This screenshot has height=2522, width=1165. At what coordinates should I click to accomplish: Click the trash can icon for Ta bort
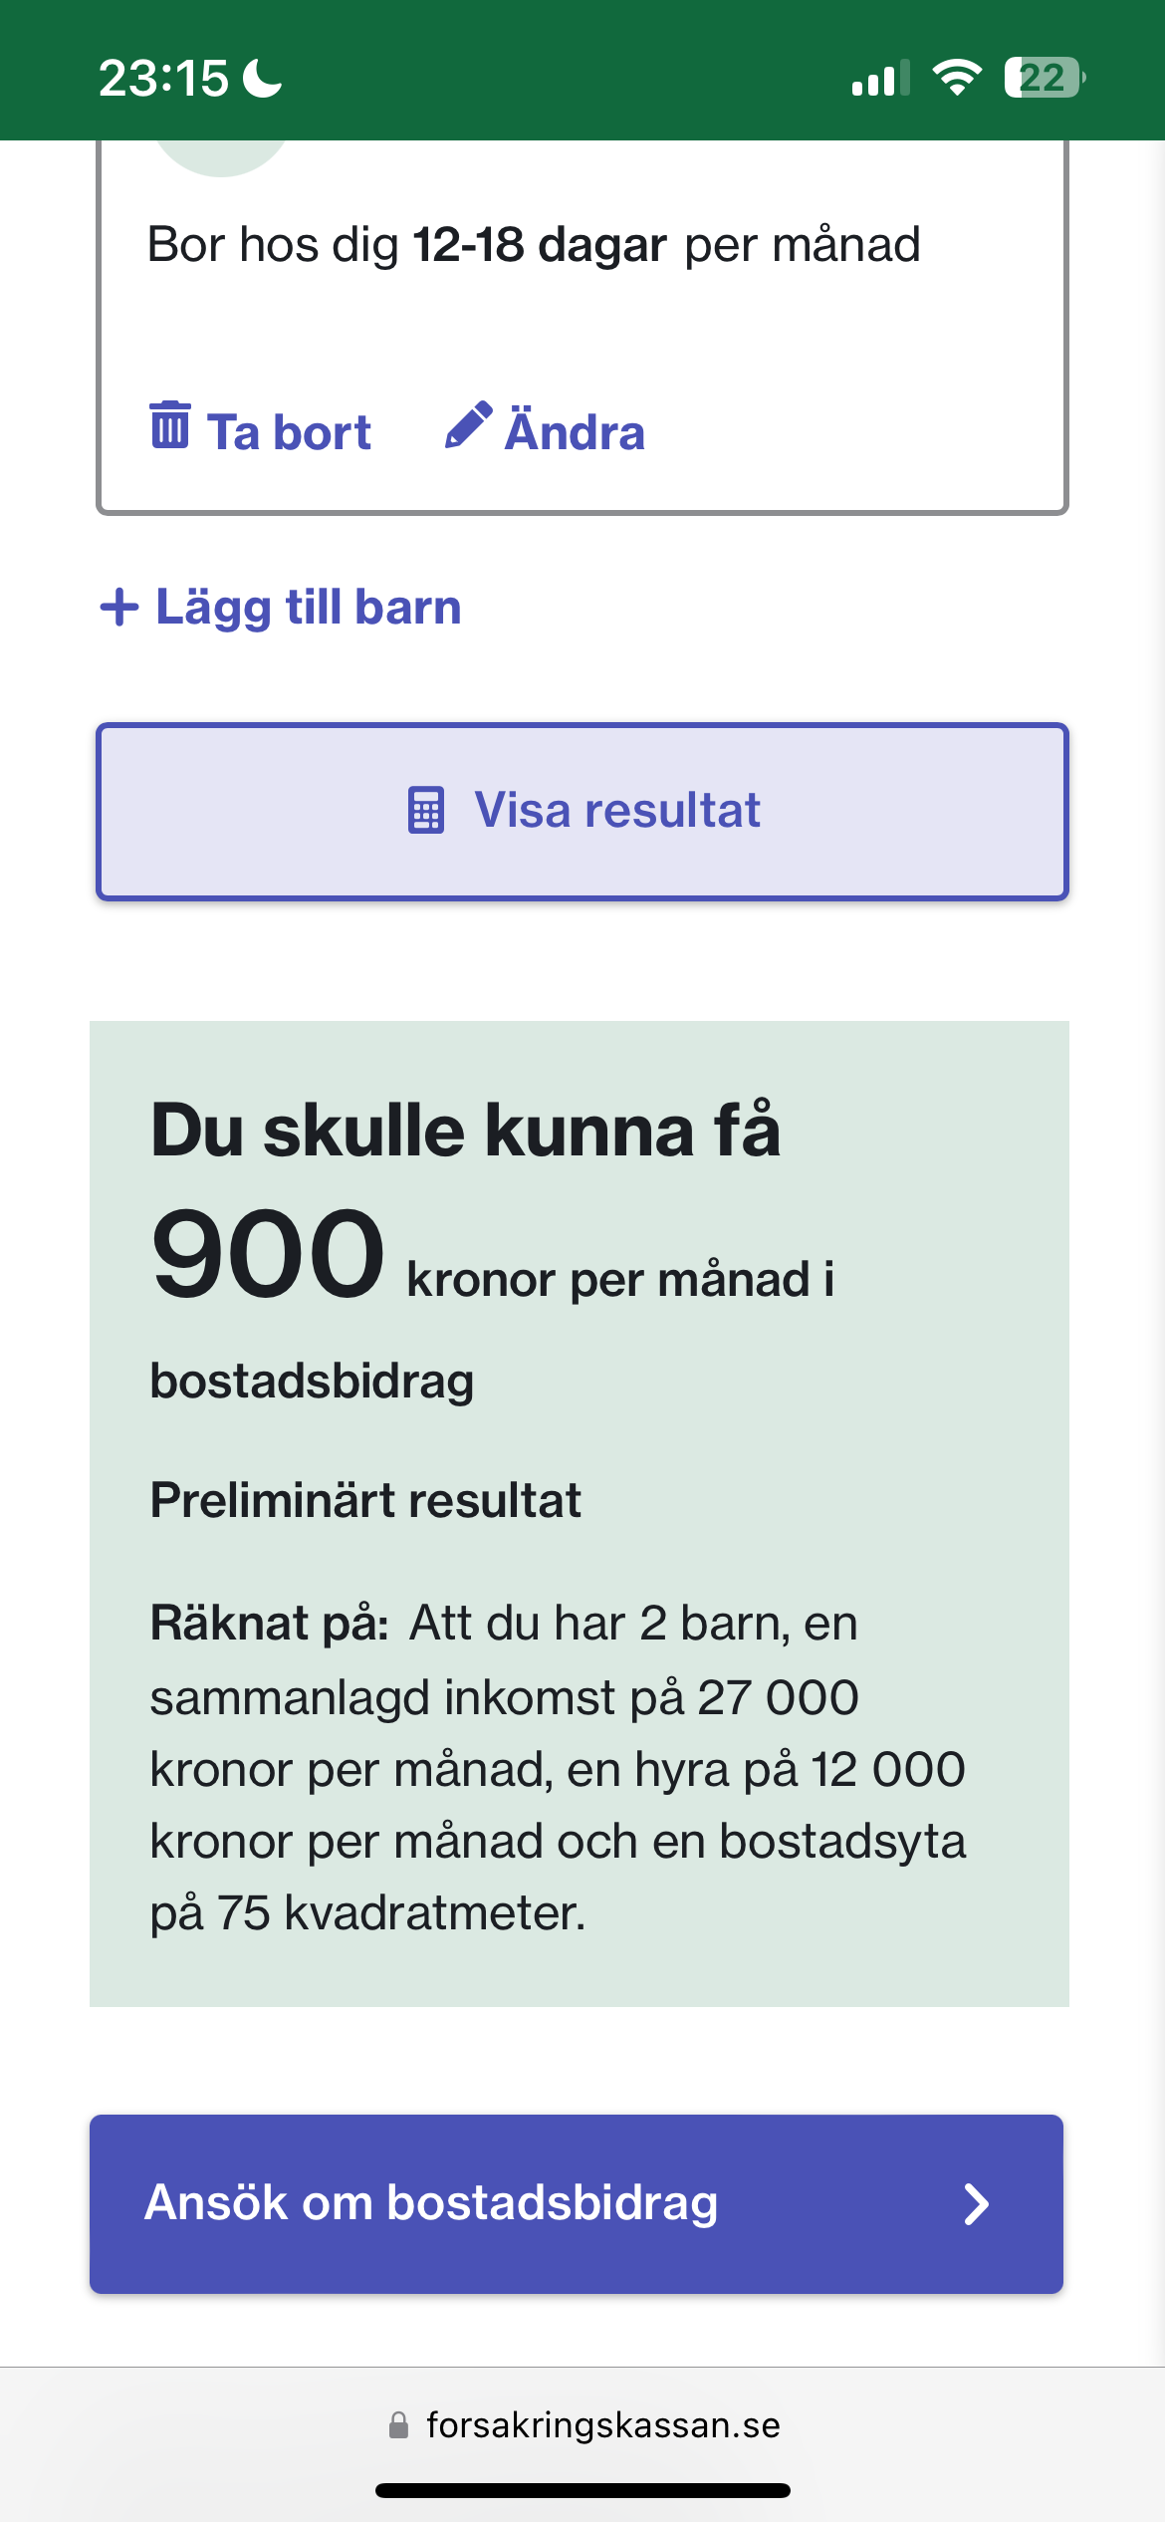pos(169,426)
